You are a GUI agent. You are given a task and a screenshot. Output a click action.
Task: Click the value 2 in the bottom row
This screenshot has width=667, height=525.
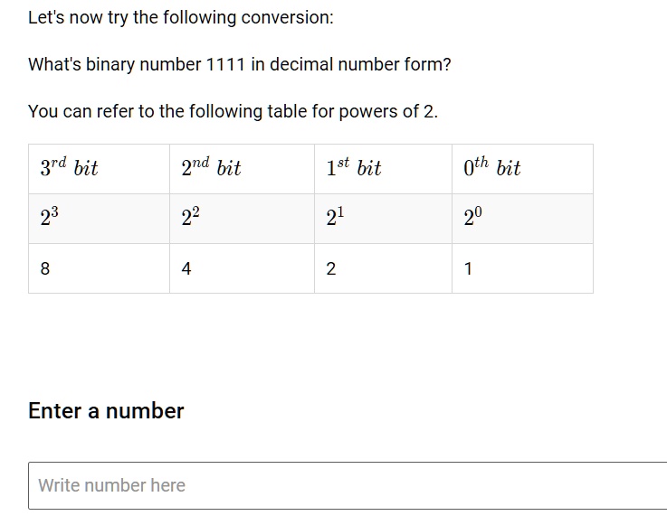(x=330, y=268)
